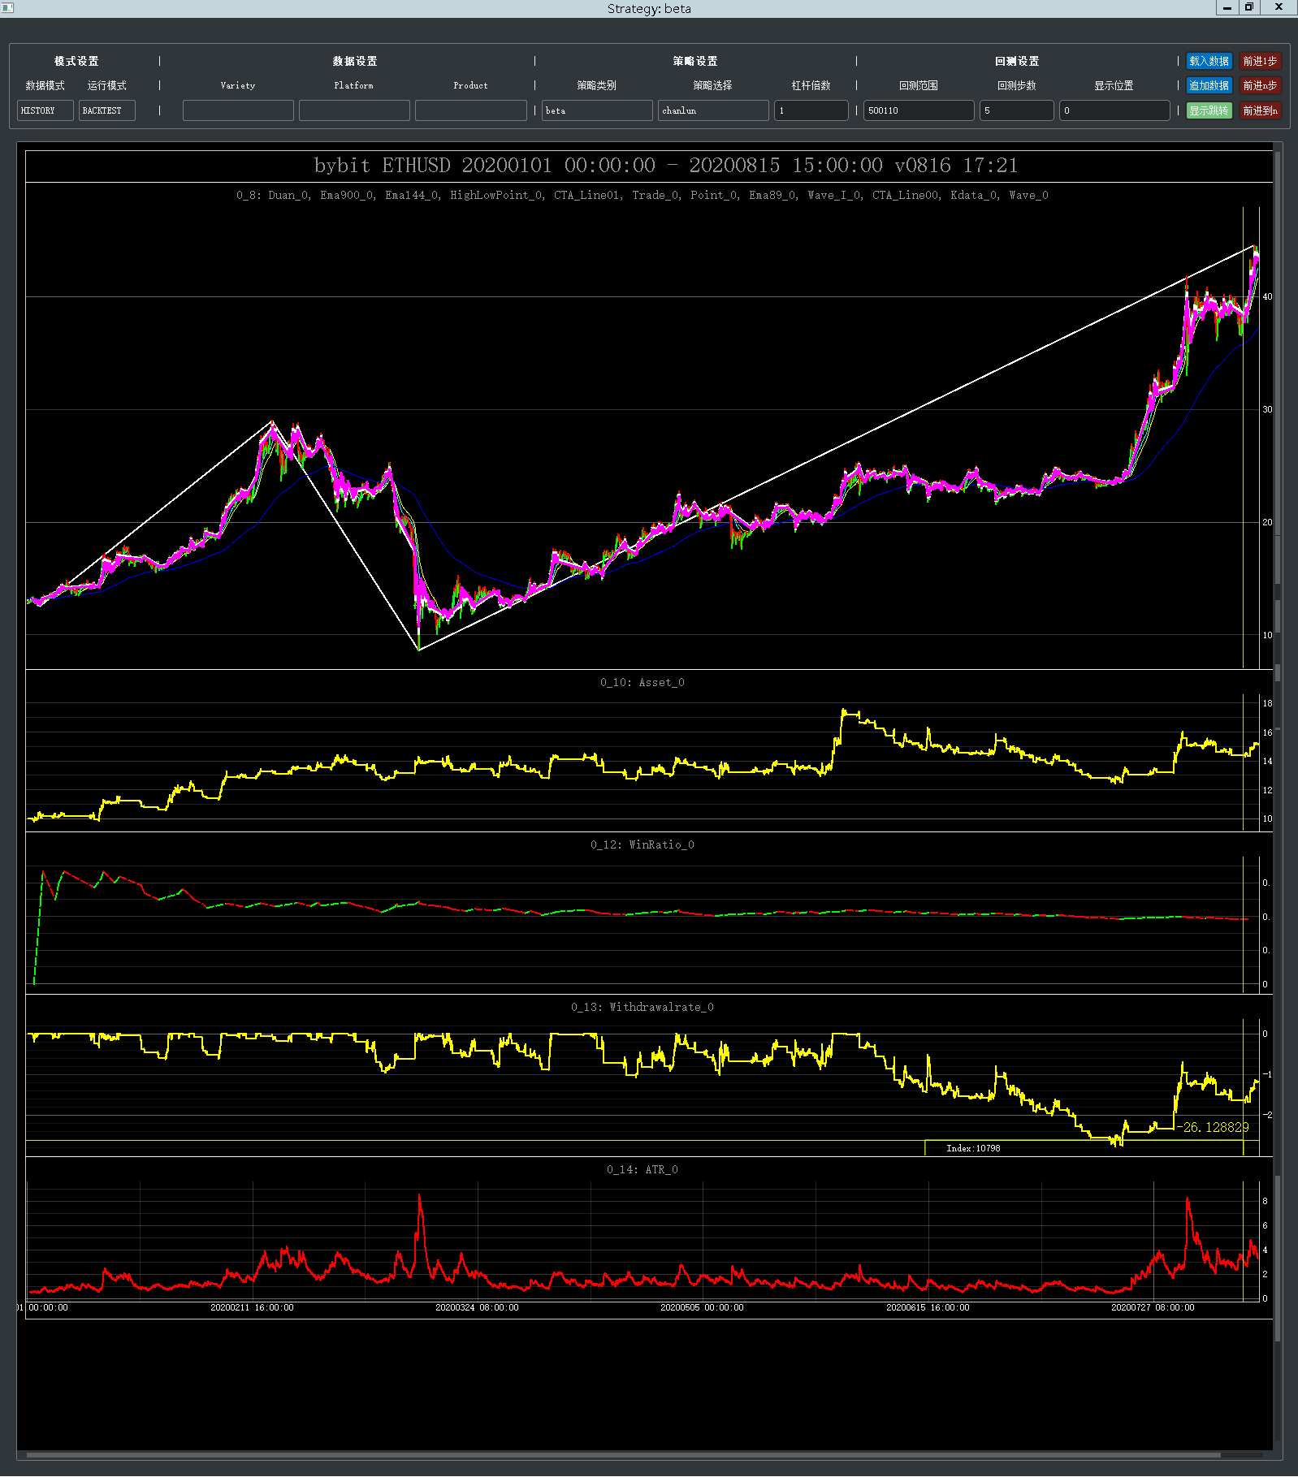Click the leverage field showing 1
Screen dimensions: 1298x1477
tap(811, 110)
